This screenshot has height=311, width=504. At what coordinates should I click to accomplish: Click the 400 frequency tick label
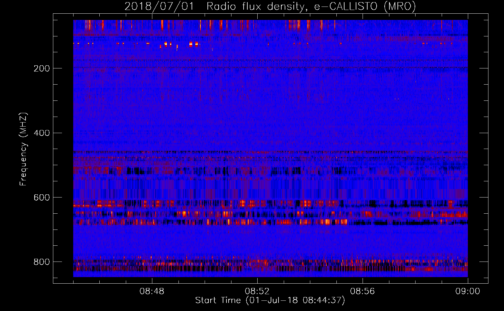(x=42, y=133)
